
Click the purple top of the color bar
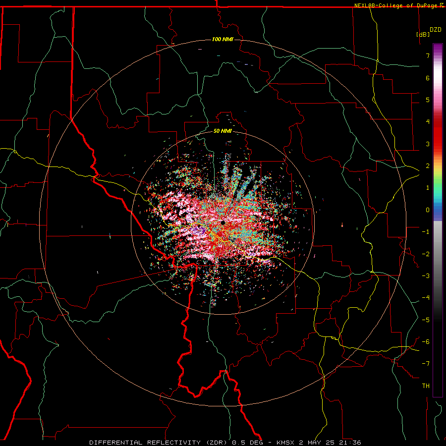coord(438,49)
